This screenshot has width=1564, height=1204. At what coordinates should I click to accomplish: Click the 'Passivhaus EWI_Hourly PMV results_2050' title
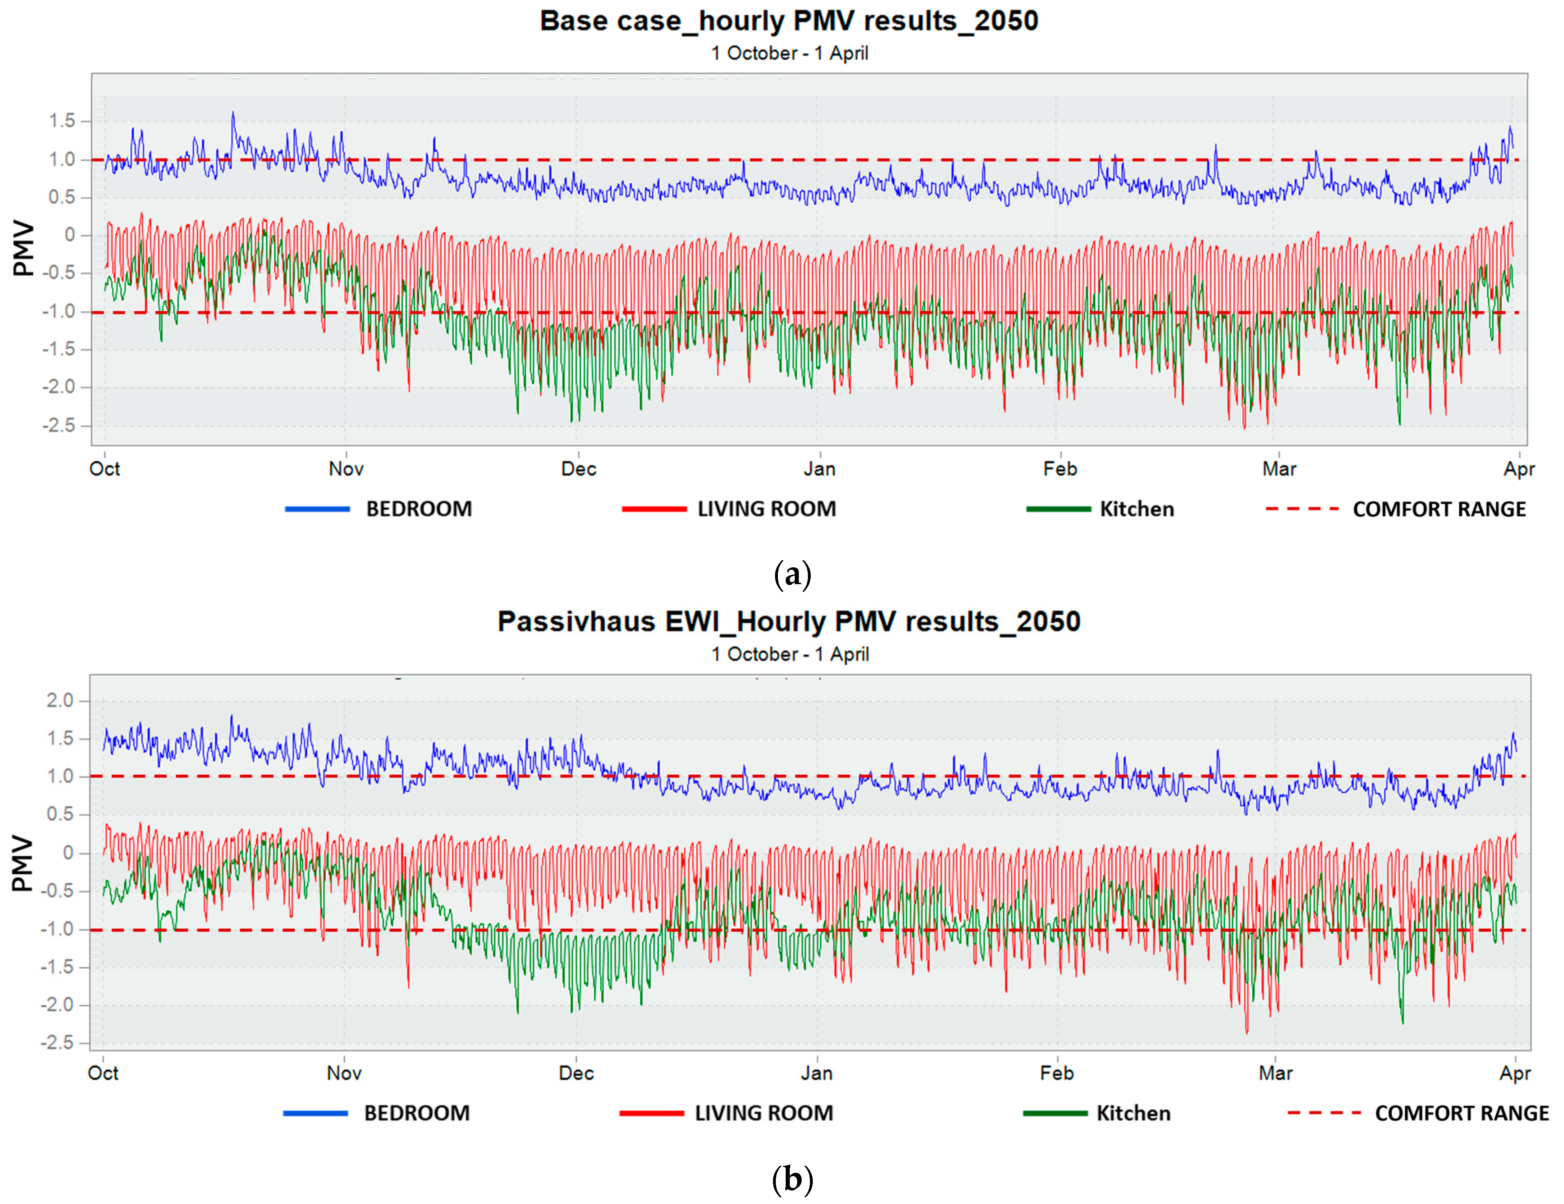[789, 621]
